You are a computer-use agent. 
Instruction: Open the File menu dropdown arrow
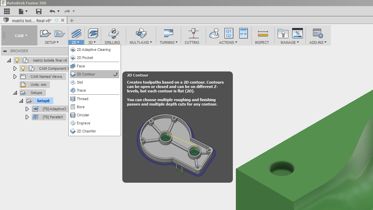click(x=26, y=11)
